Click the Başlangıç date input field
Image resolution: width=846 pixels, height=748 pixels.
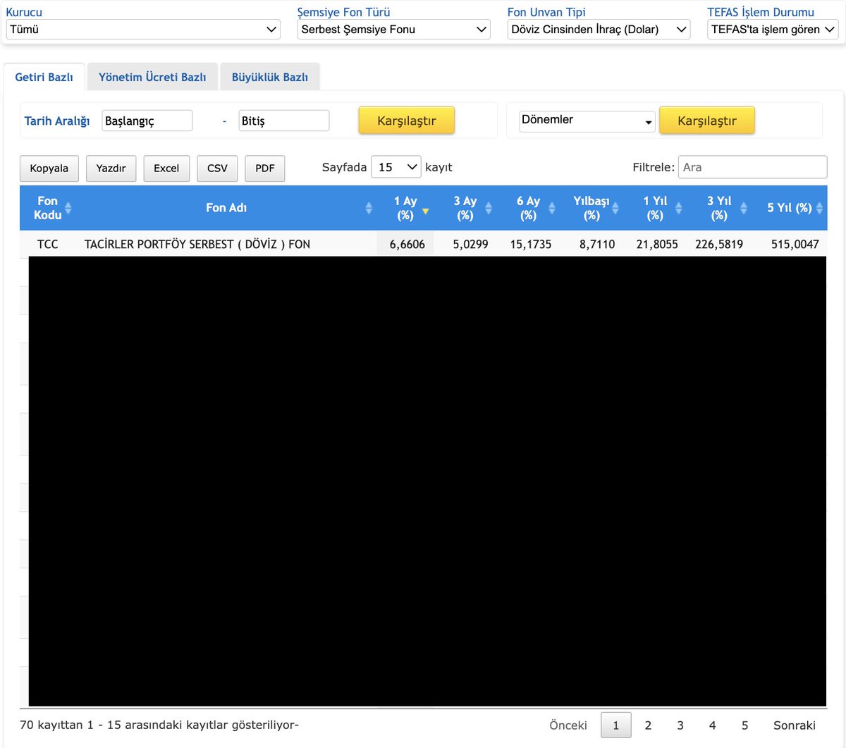(147, 121)
